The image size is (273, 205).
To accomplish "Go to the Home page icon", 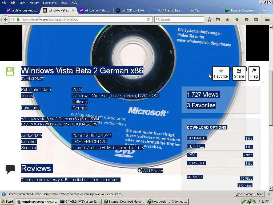I will coord(237,19).
